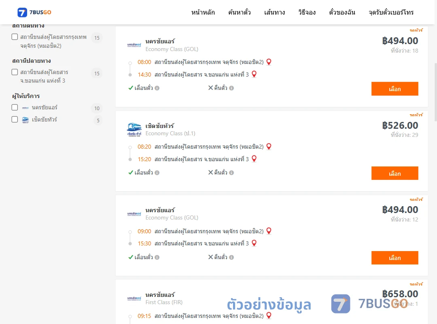Click the ฿658.00 price text
The height and width of the screenshot is (324, 437).
click(400, 294)
